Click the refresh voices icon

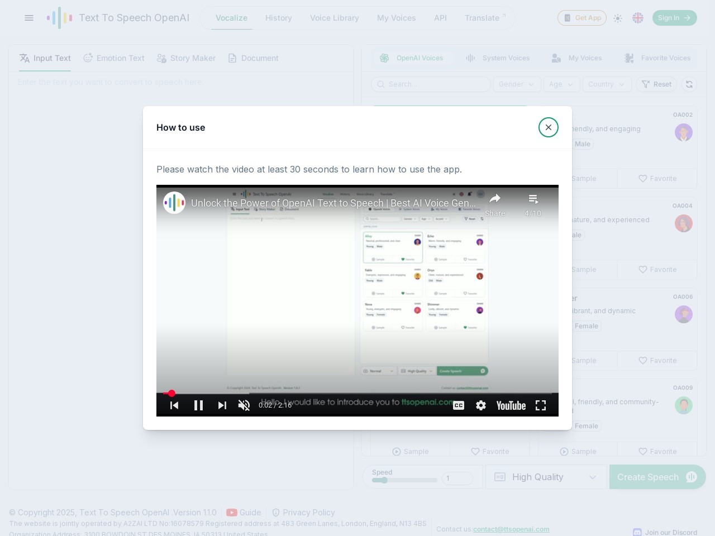pyautogui.click(x=689, y=84)
